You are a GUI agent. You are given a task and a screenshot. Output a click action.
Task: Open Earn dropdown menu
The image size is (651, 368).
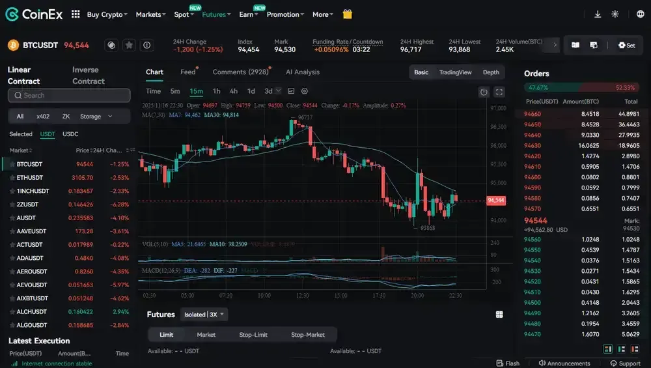tap(248, 14)
